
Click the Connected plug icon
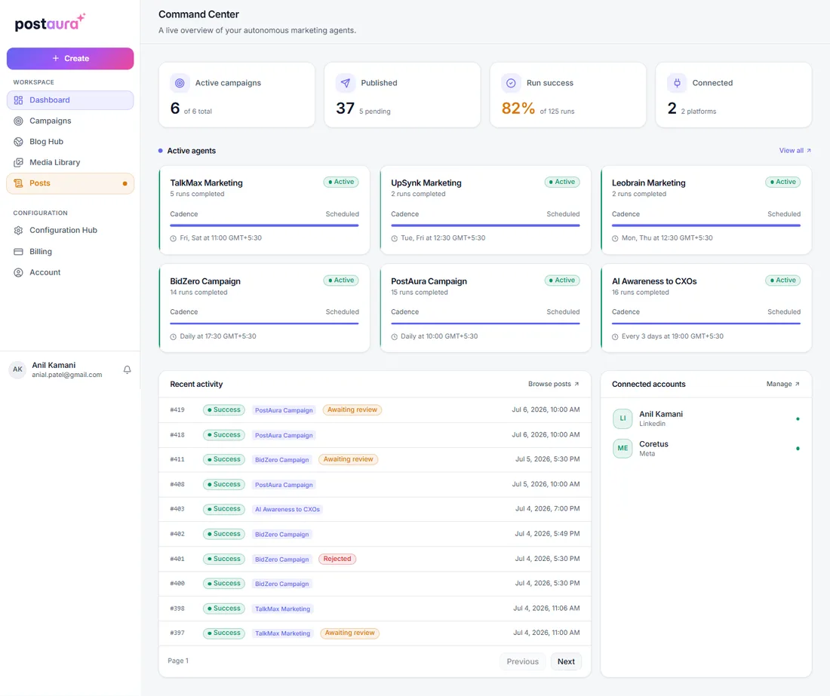677,83
